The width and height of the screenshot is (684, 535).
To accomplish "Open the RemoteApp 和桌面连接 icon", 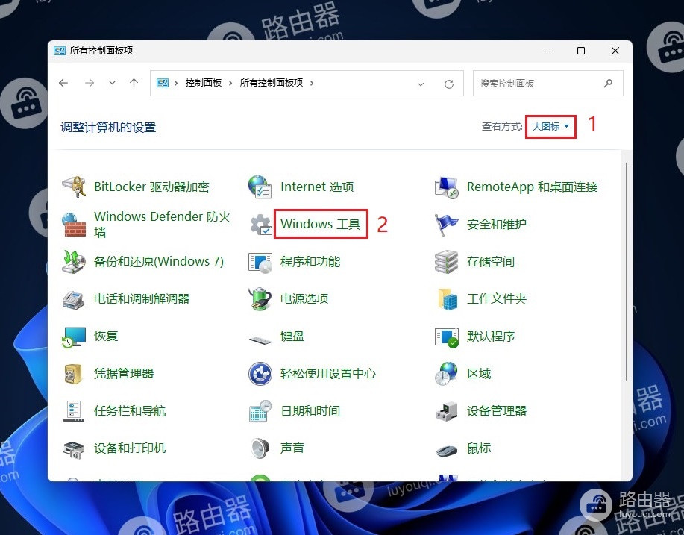I will tap(447, 187).
